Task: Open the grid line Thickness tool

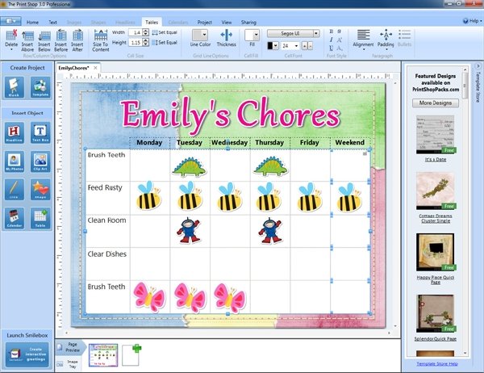Action: point(226,38)
